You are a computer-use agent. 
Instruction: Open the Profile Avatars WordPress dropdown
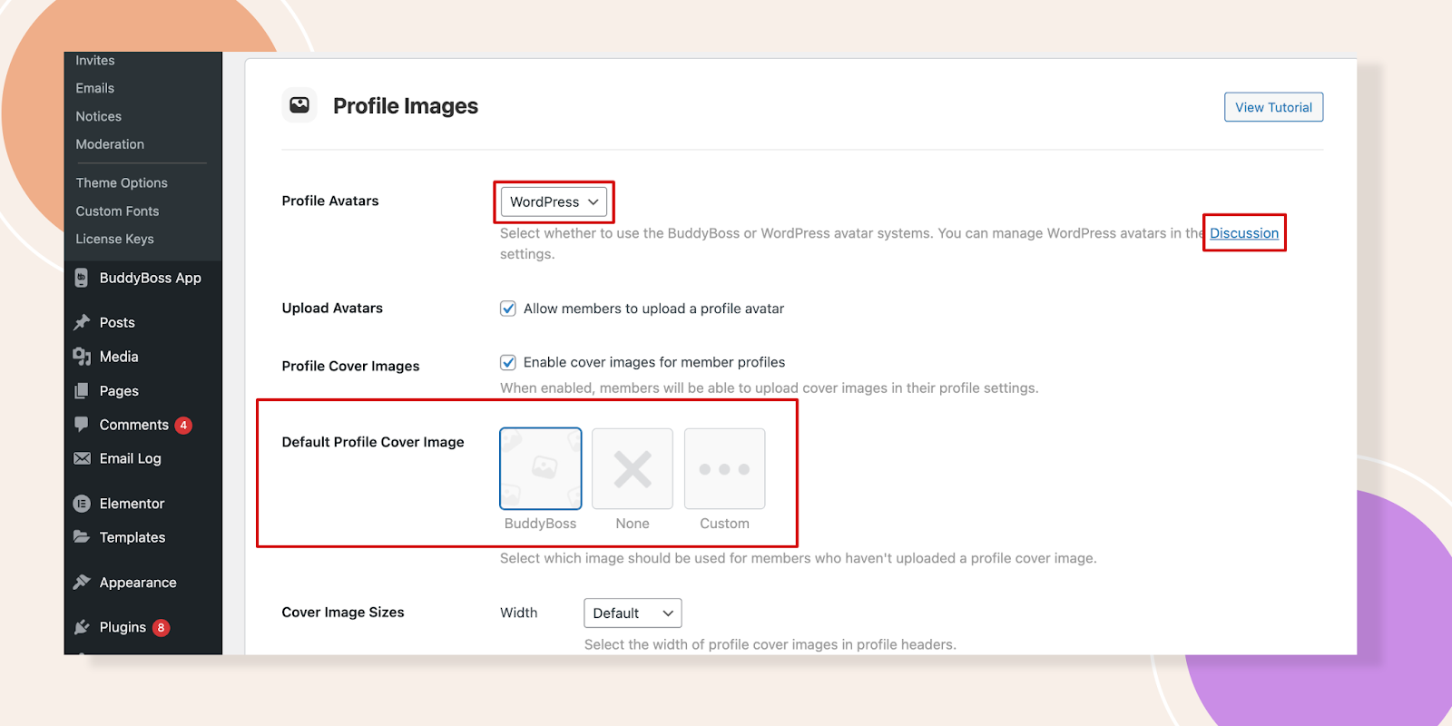point(554,201)
